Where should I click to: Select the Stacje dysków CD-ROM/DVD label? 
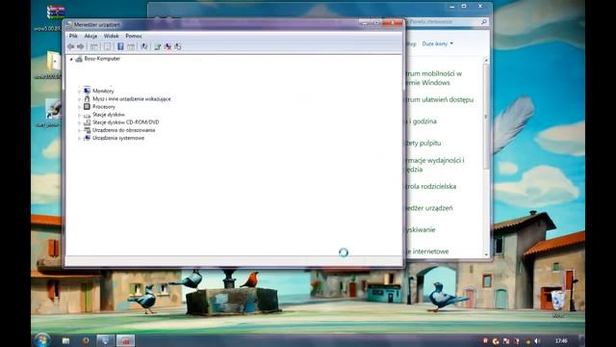[x=126, y=122]
